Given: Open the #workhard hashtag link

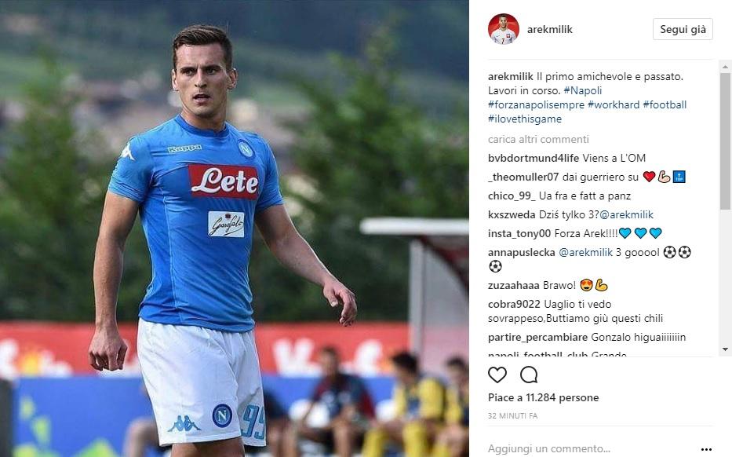Looking at the screenshot, I should pyautogui.click(x=614, y=104).
